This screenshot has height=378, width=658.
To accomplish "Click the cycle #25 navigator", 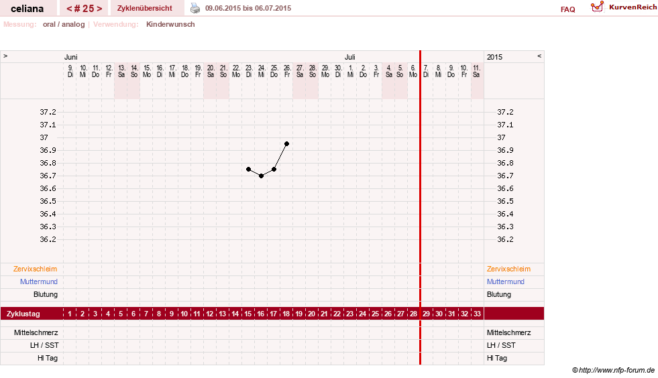I will [84, 9].
